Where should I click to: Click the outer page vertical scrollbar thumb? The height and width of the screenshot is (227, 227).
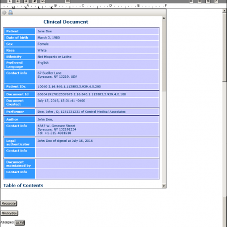pyautogui.click(x=225, y=47)
